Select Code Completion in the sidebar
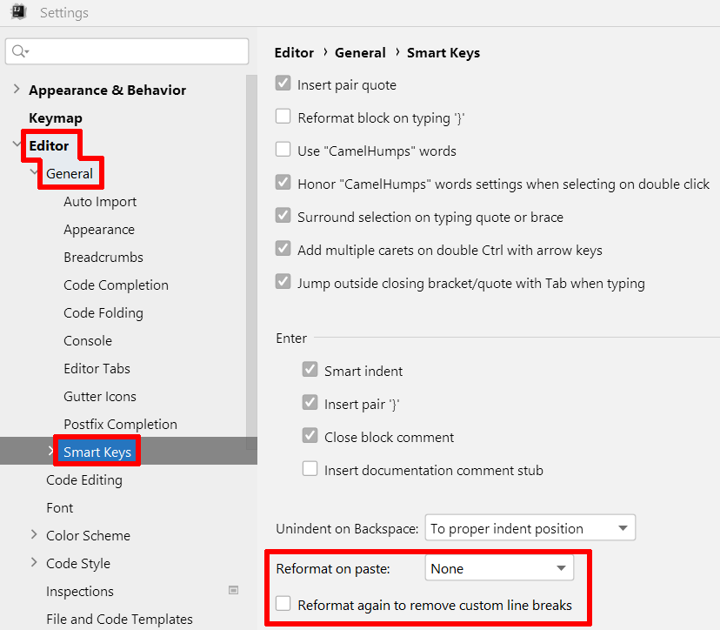This screenshot has width=720, height=630. pos(116,285)
